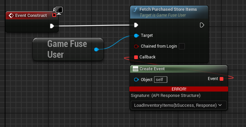
Task: Toggle the Chained from Login checkbox
Action: 182,46
